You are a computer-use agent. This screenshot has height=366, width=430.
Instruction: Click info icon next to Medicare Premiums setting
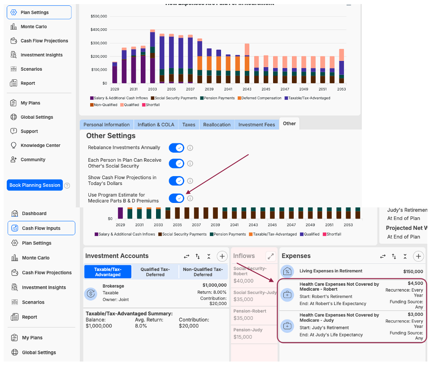(190, 198)
